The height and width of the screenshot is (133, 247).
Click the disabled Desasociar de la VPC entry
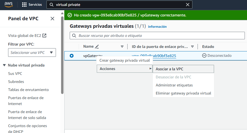tap(183, 77)
